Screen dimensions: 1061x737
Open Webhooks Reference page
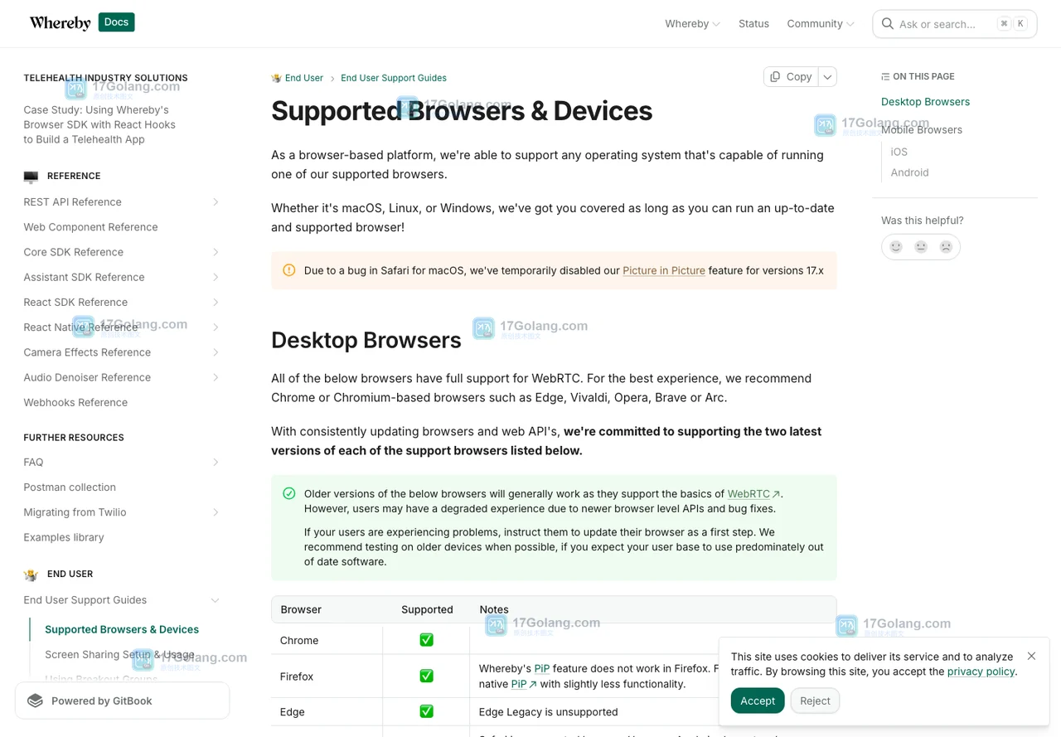coord(75,403)
